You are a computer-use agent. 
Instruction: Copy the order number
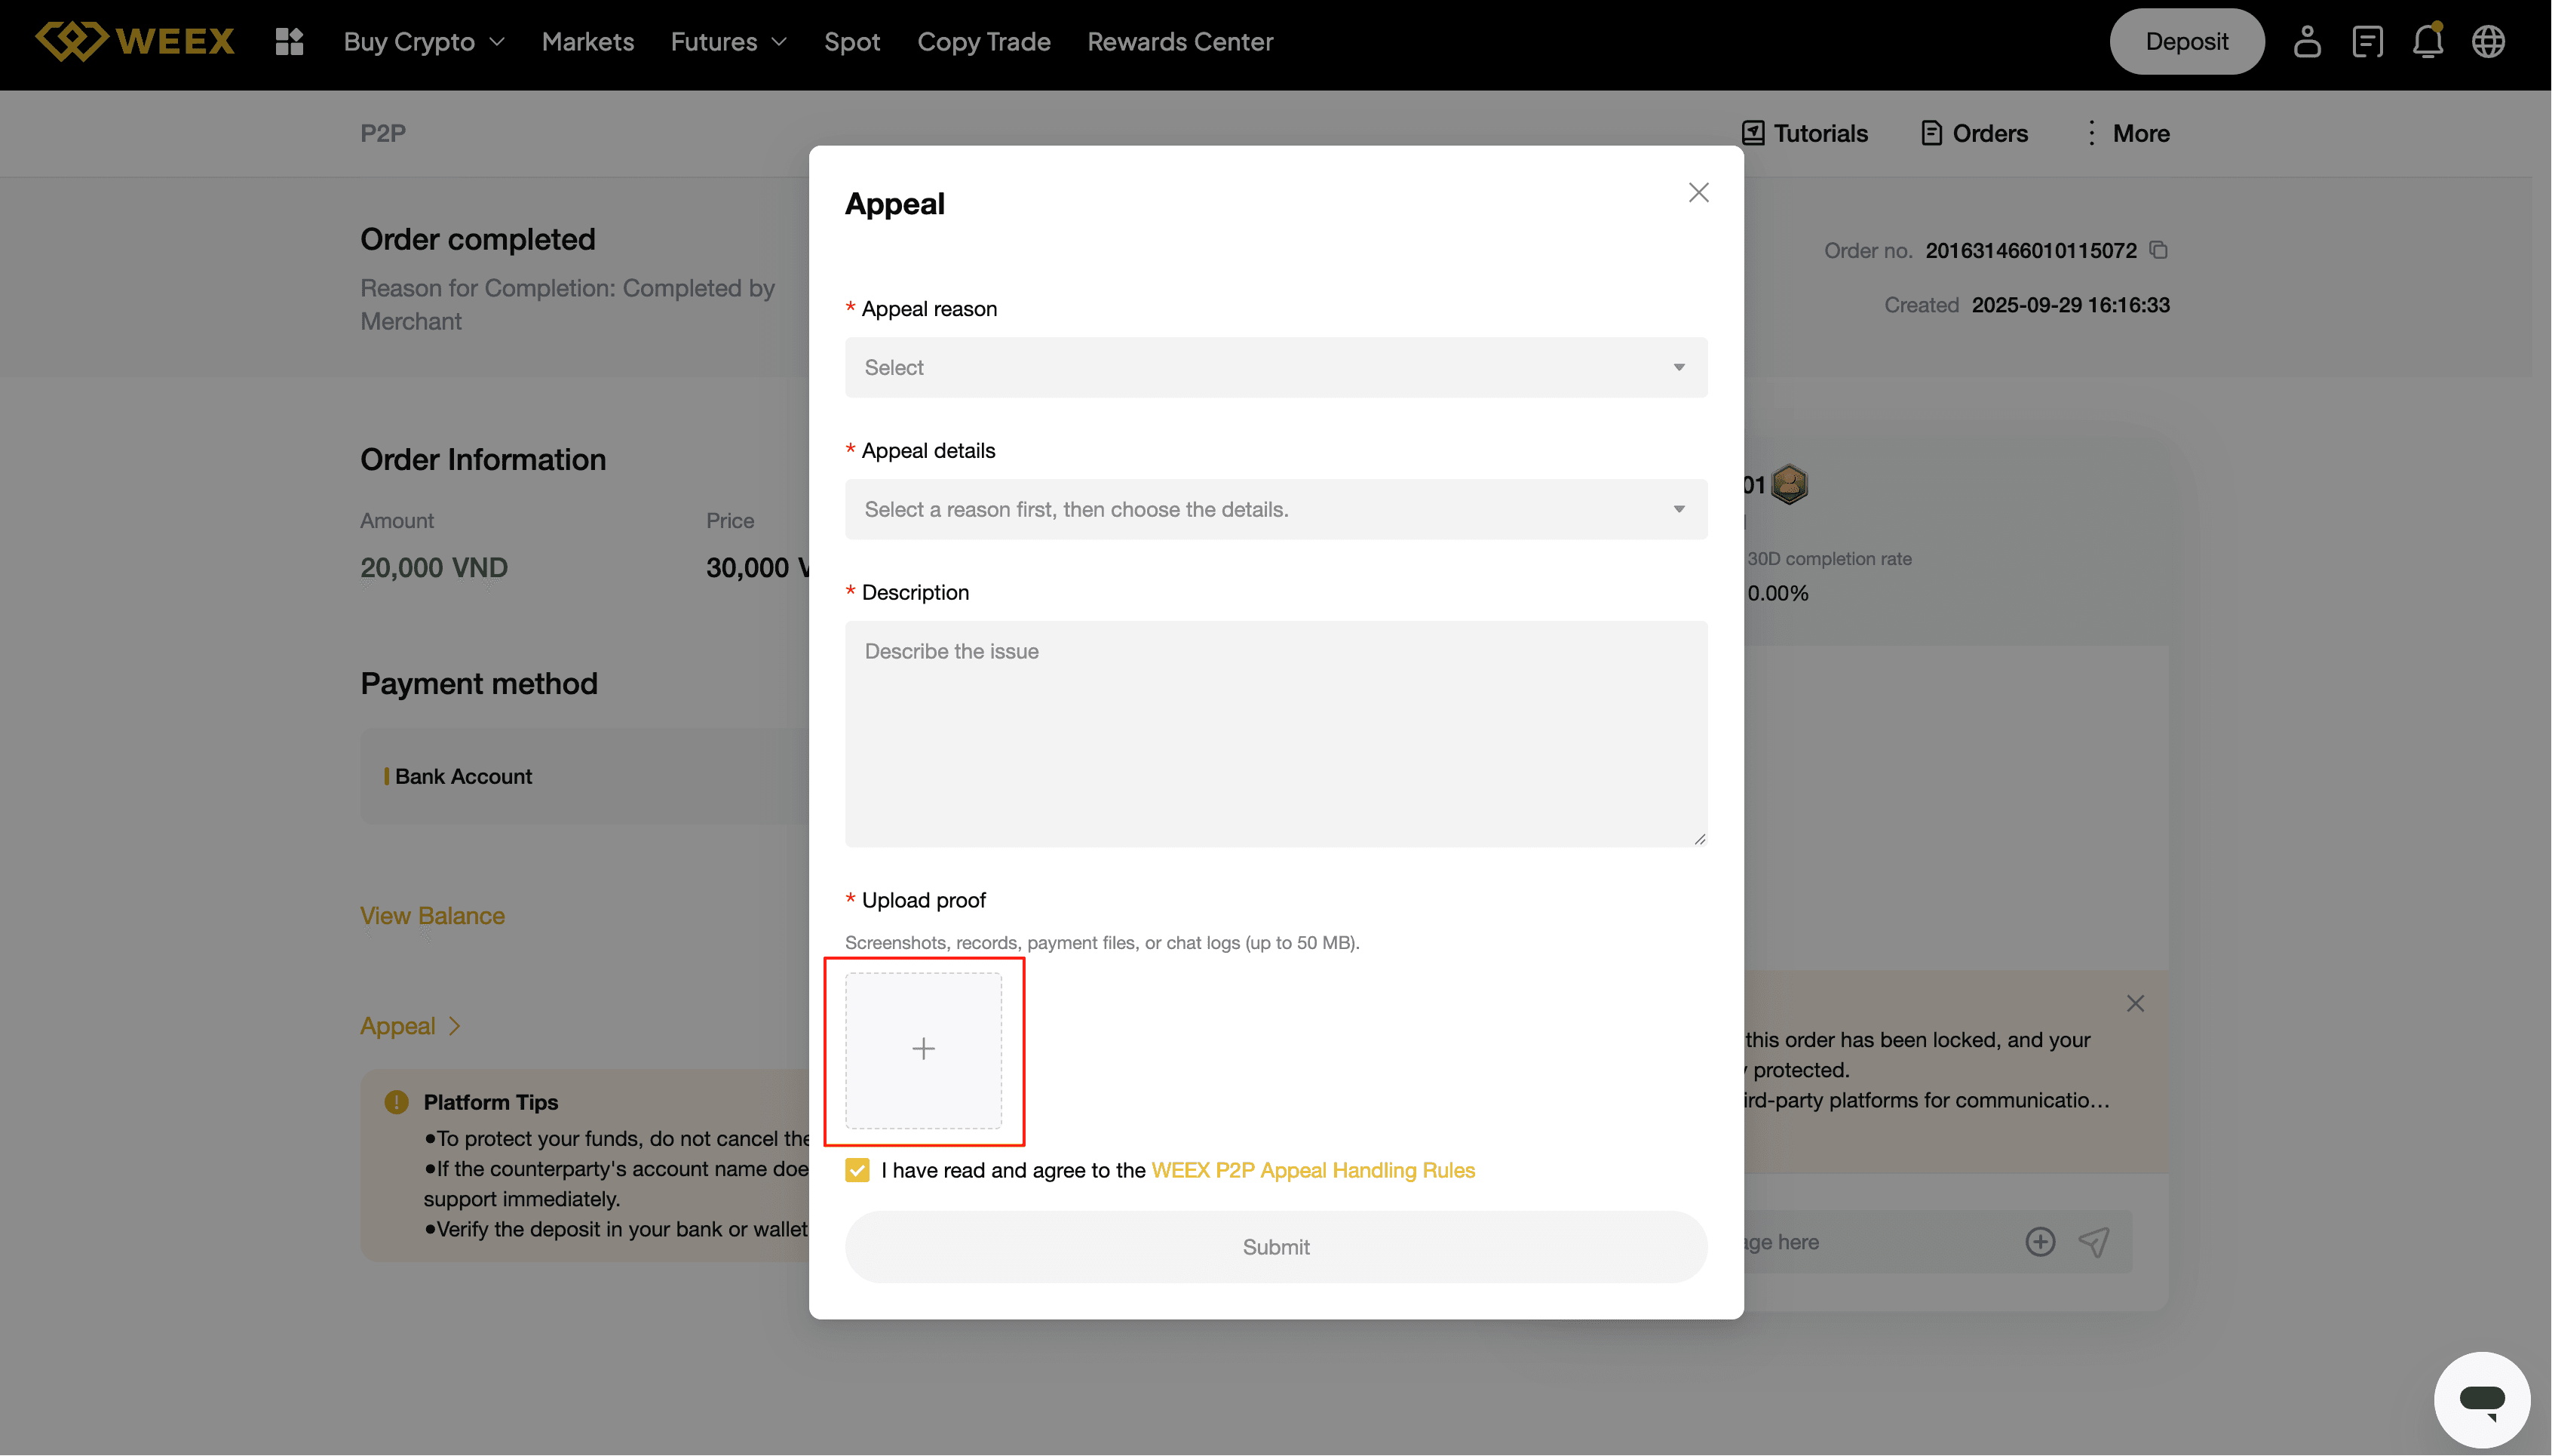[x=2159, y=250]
